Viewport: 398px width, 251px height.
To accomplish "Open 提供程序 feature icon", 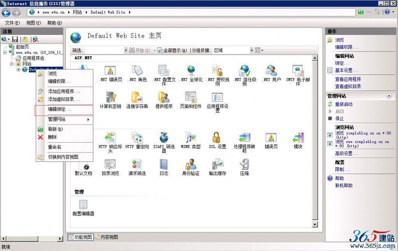I will point(164,97).
